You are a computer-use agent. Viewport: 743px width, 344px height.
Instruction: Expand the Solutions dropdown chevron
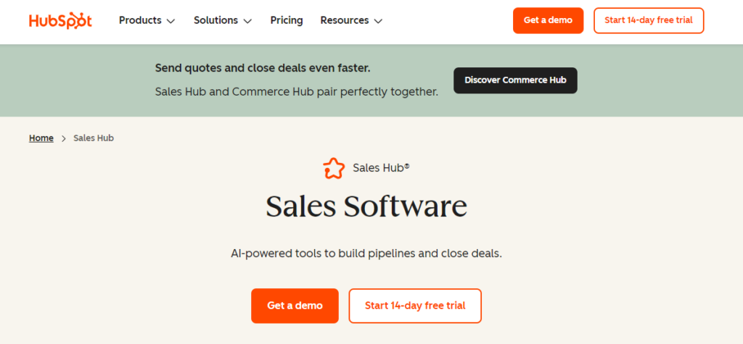(x=248, y=21)
